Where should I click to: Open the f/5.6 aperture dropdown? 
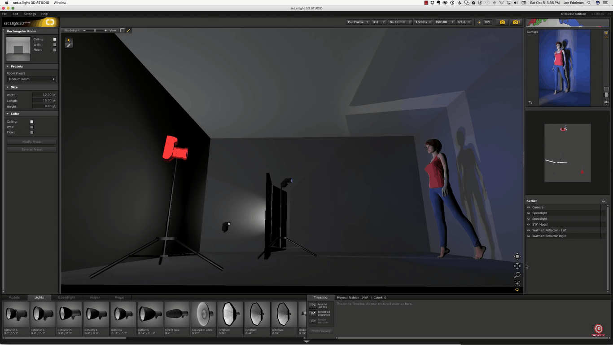click(464, 22)
